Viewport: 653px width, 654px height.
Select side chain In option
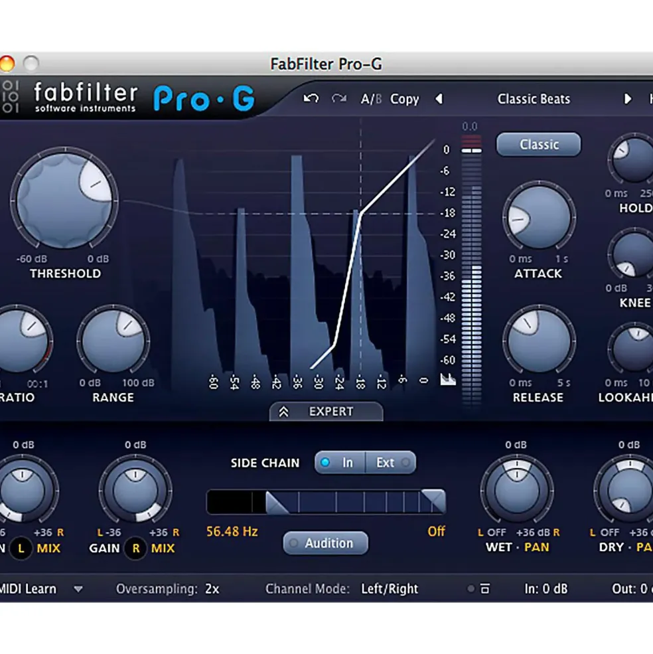[340, 463]
